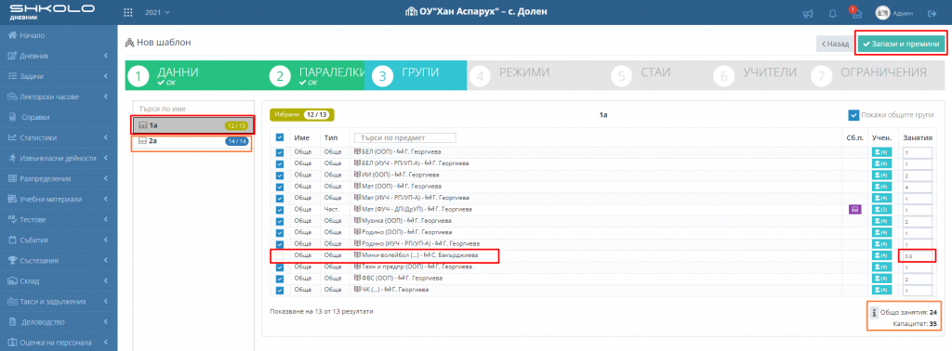Open the 2021 year dropdown
Image resolution: width=952 pixels, height=351 pixels.
pyautogui.click(x=157, y=12)
